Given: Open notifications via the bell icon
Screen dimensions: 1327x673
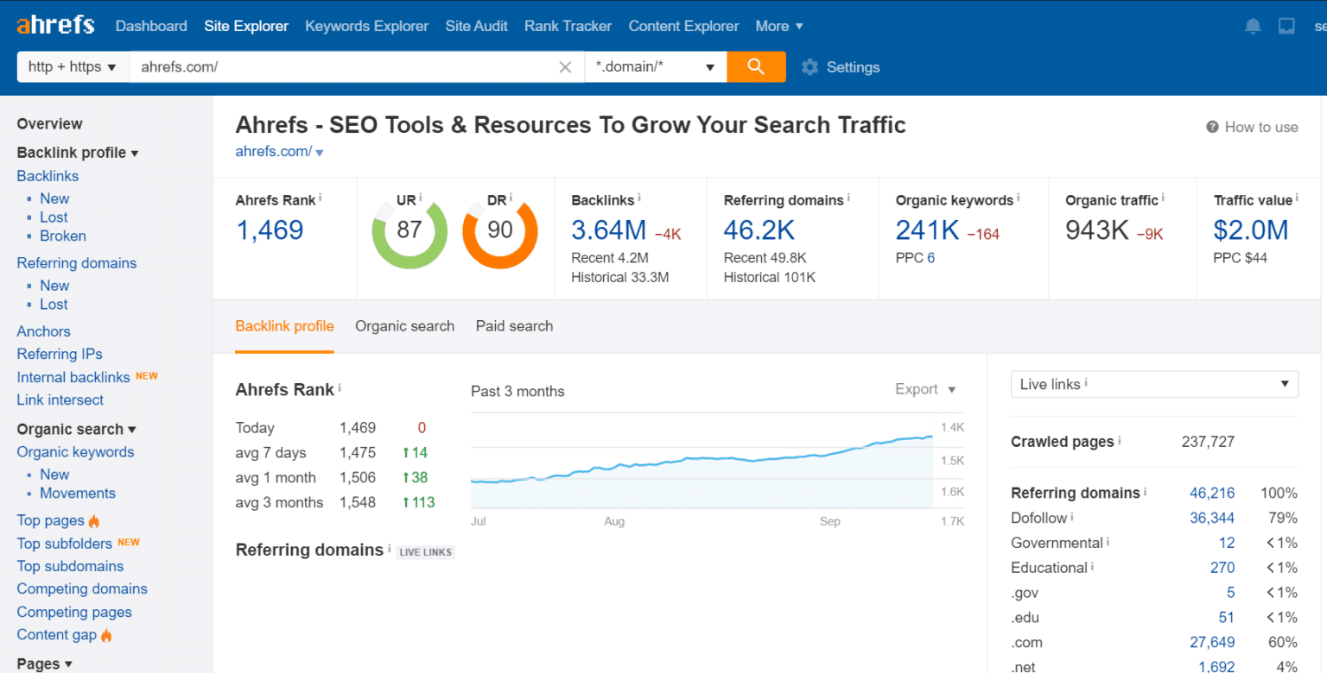Looking at the screenshot, I should pos(1252,26).
